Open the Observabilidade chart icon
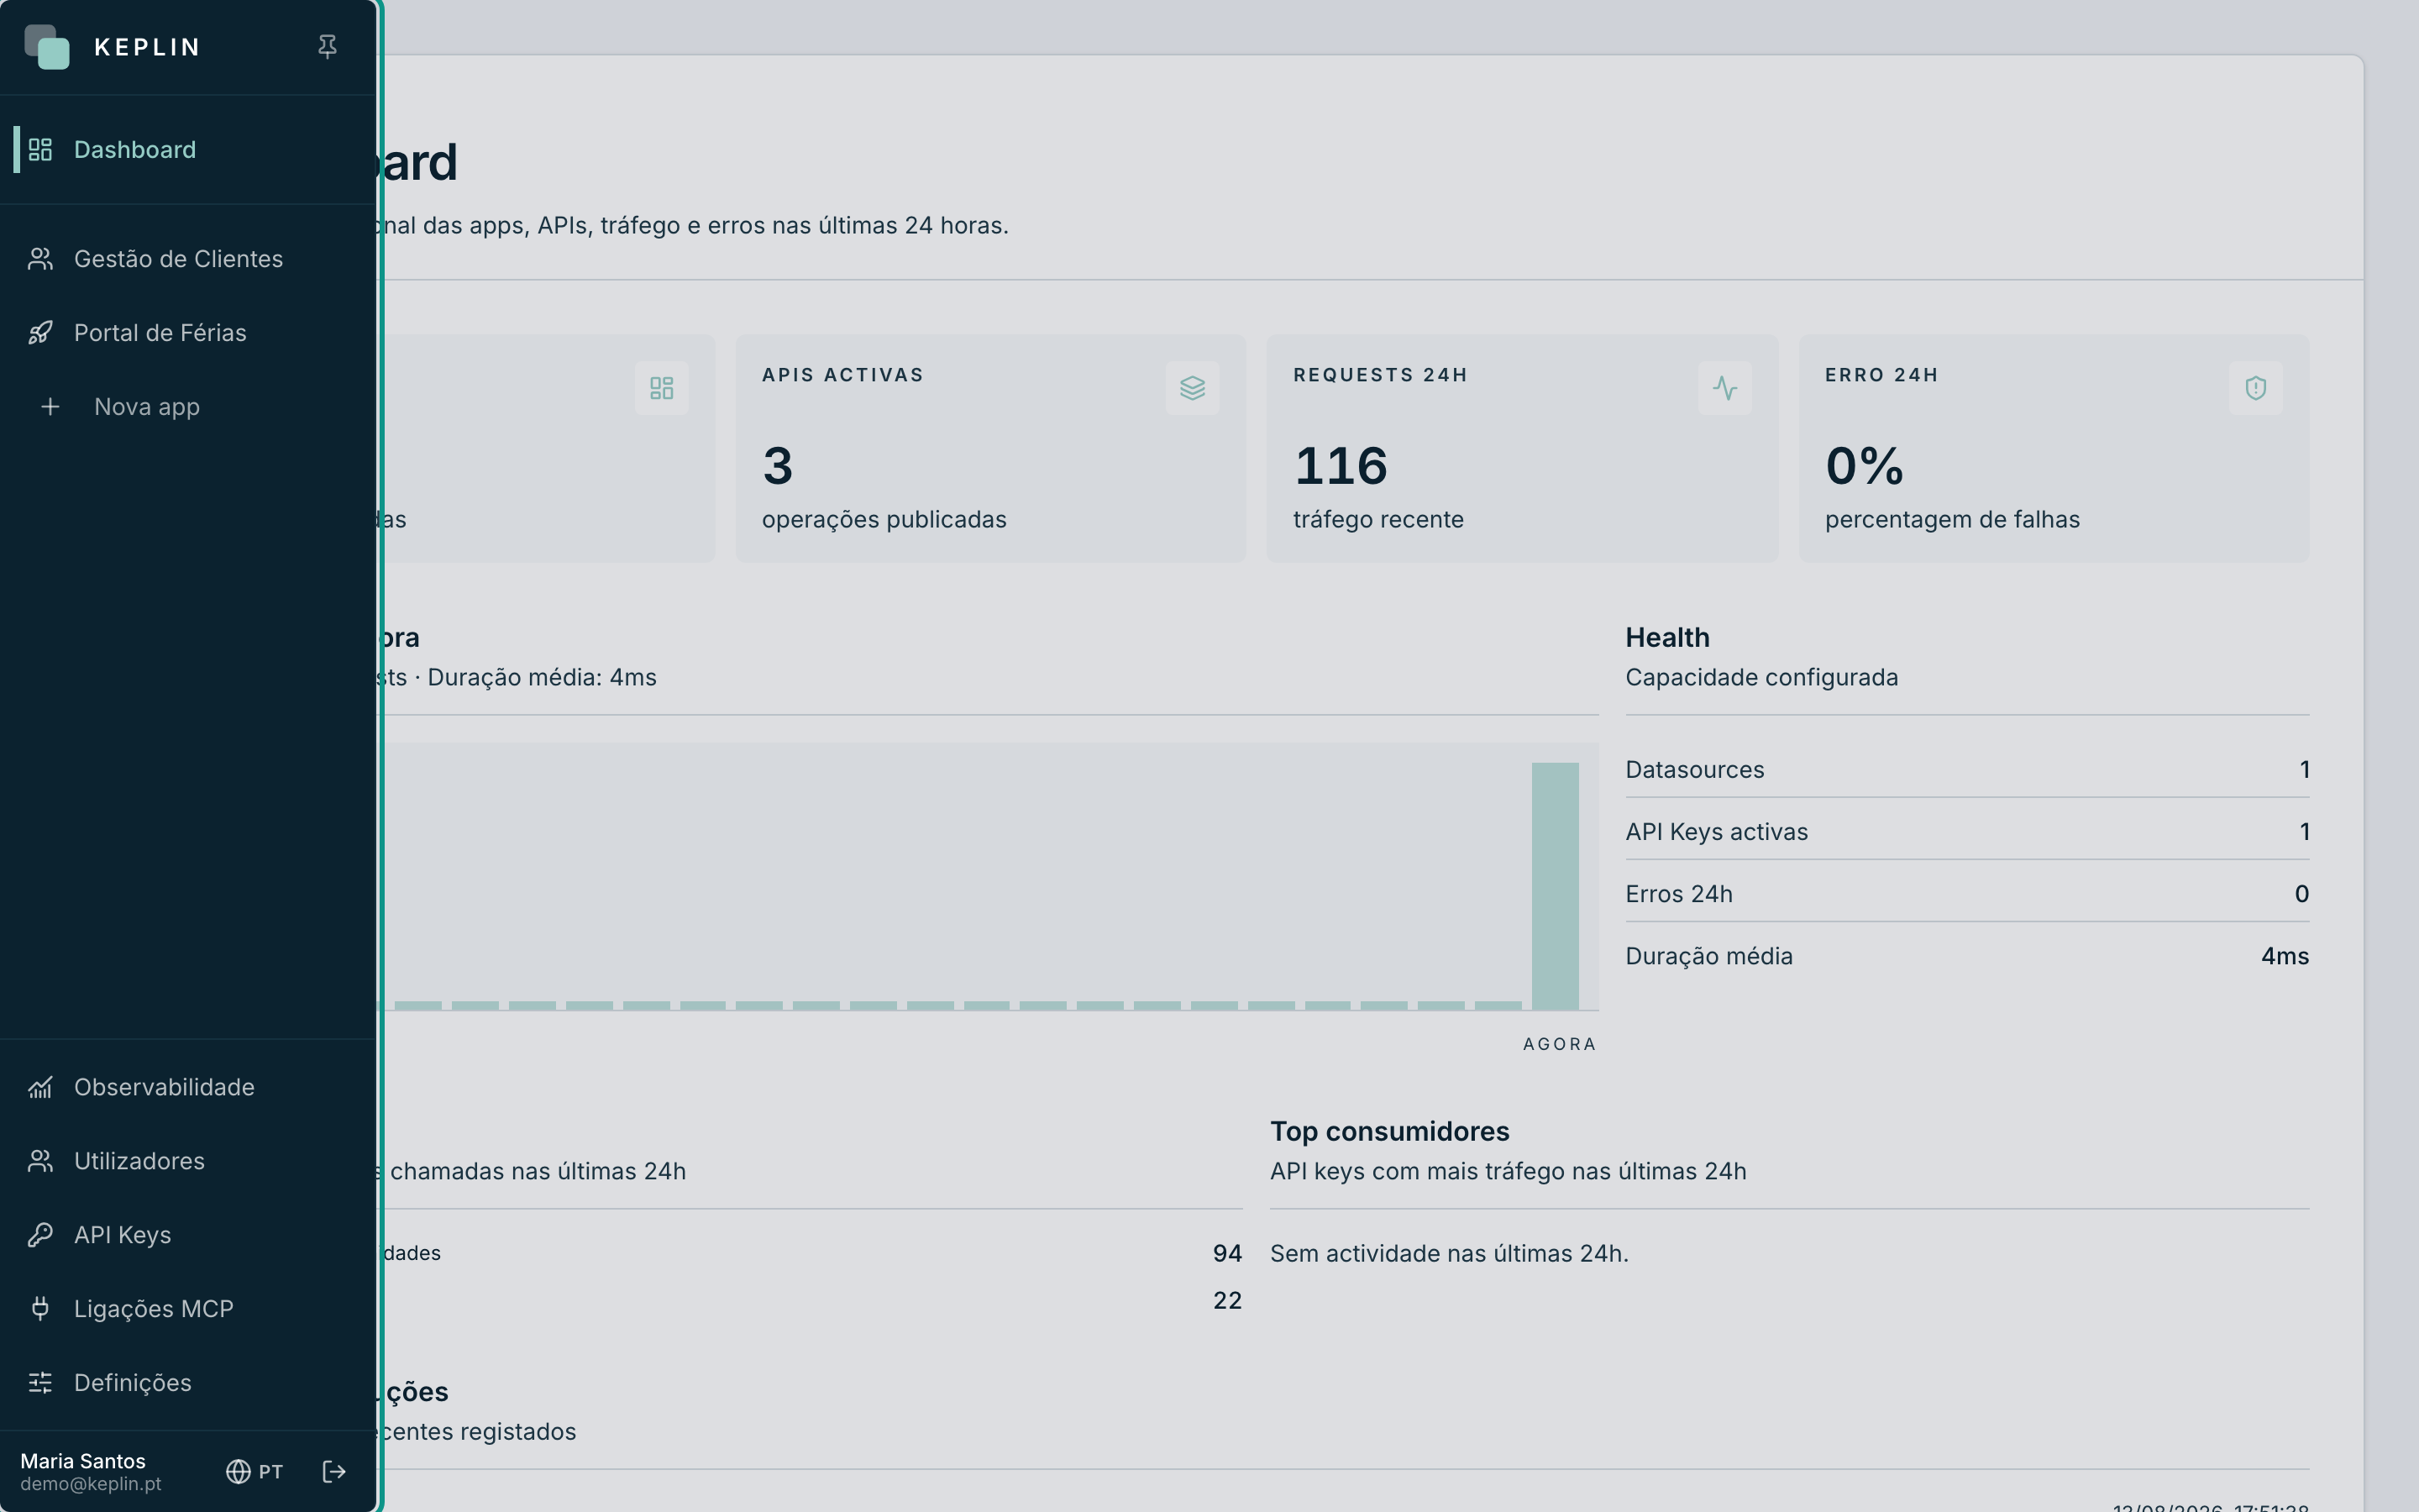Viewport: 2419px width, 1512px height. tap(40, 1087)
